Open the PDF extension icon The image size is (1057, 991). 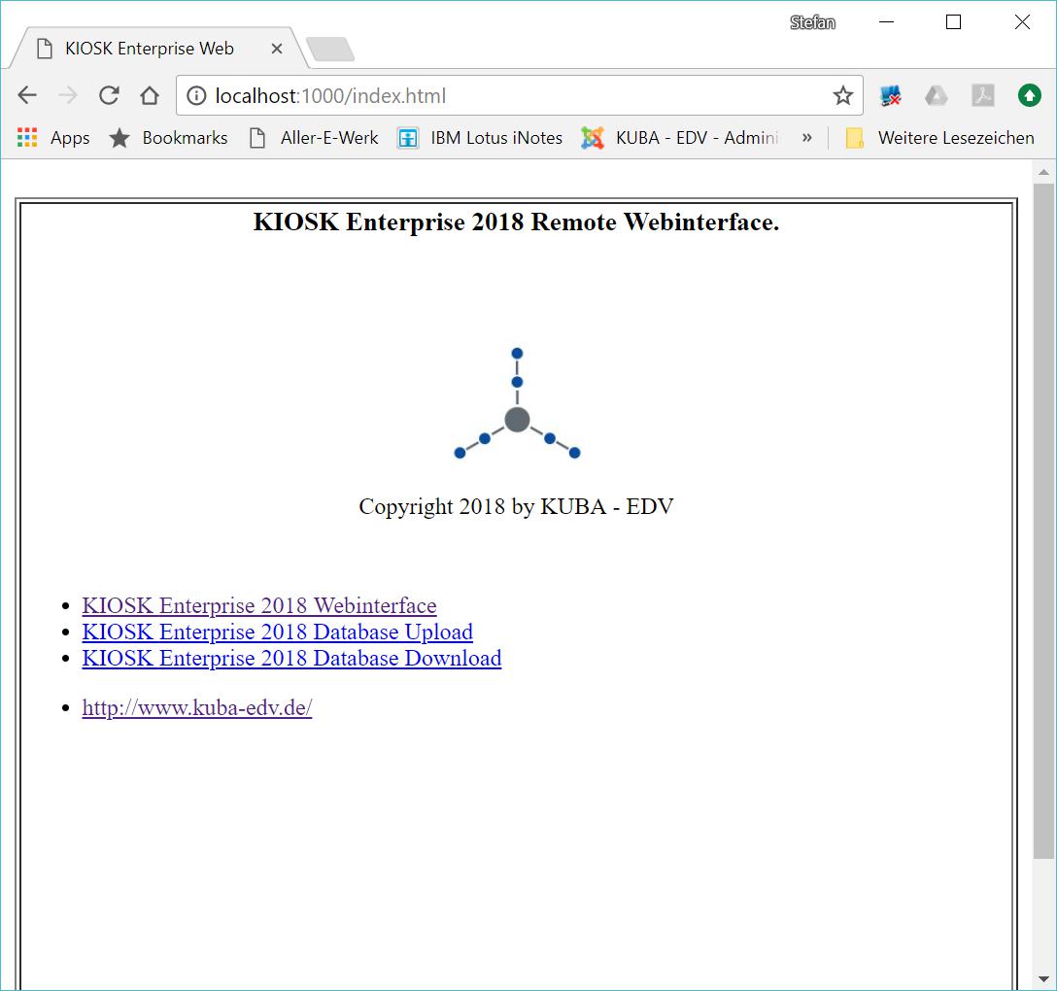pyautogui.click(x=982, y=96)
